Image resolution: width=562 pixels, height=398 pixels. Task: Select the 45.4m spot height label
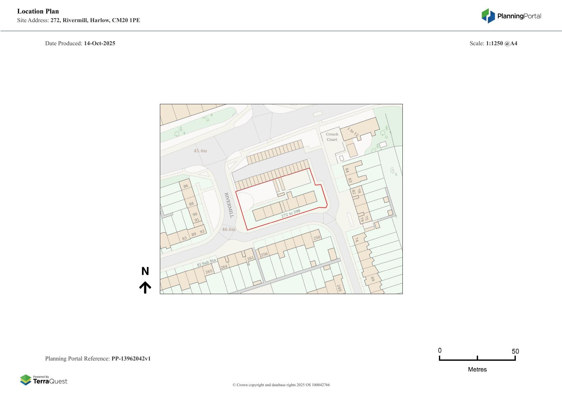201,150
